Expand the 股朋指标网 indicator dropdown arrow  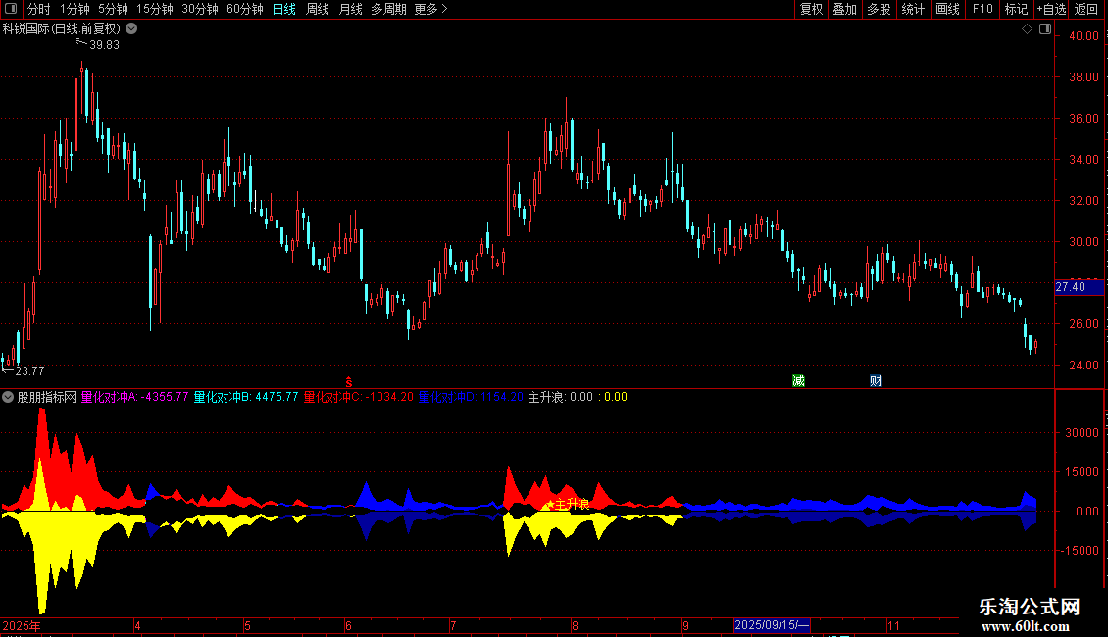click(8, 397)
